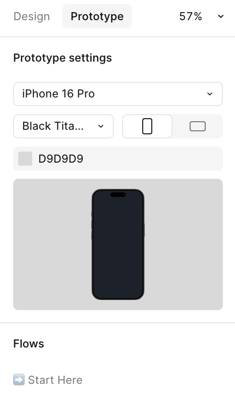235x398 pixels.
Task: Switch to the Design tab
Action: [x=32, y=17]
